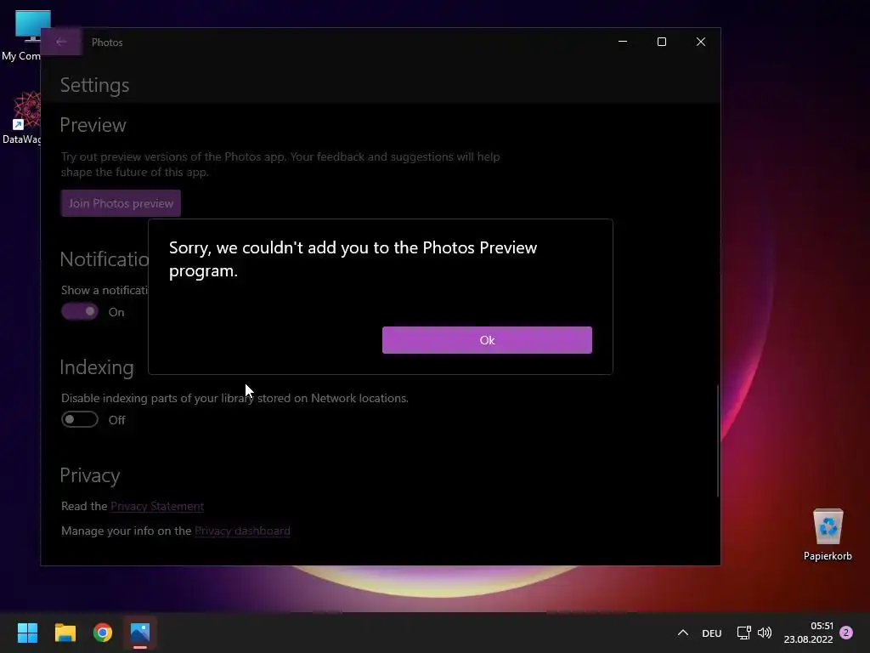Image resolution: width=870 pixels, height=653 pixels.
Task: Launch Google Chrome from the taskbar
Action: 103,633
